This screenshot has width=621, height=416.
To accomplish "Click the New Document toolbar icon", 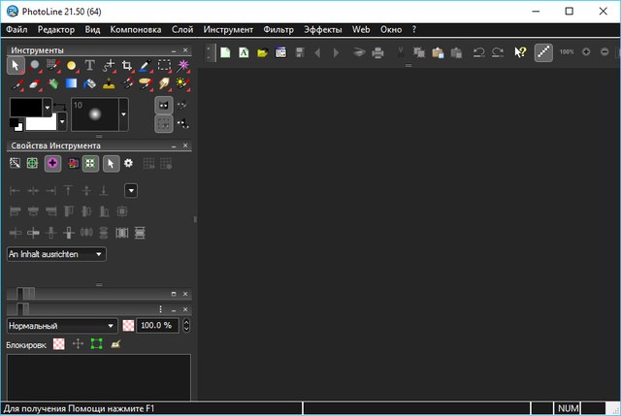I will point(225,52).
